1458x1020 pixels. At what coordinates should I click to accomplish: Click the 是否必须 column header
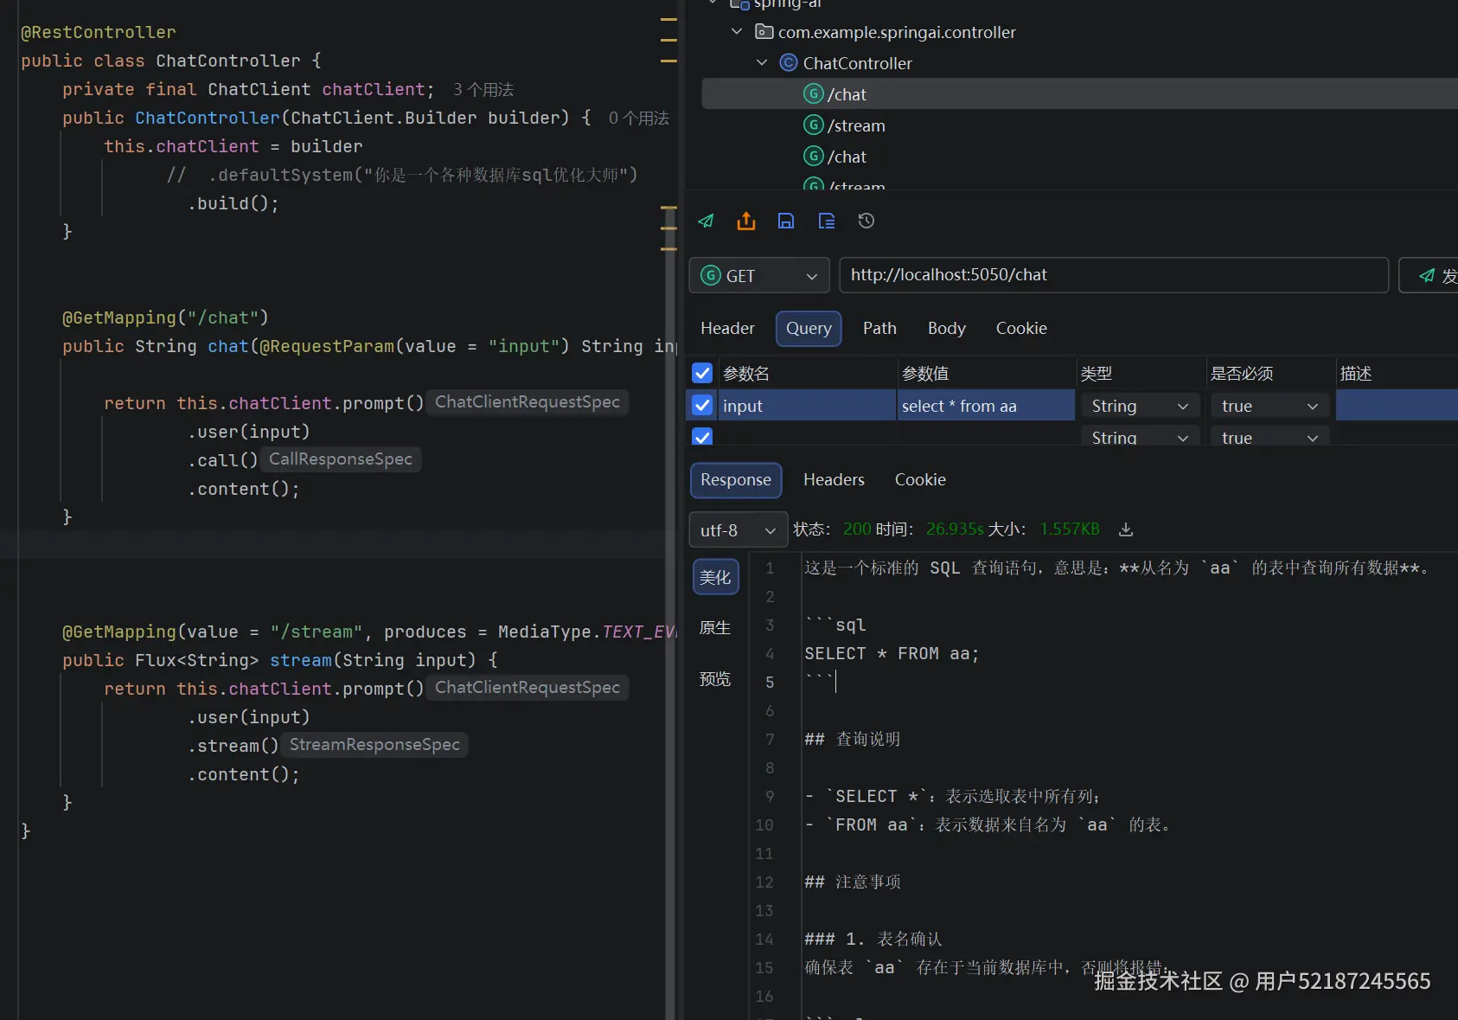[1242, 374]
